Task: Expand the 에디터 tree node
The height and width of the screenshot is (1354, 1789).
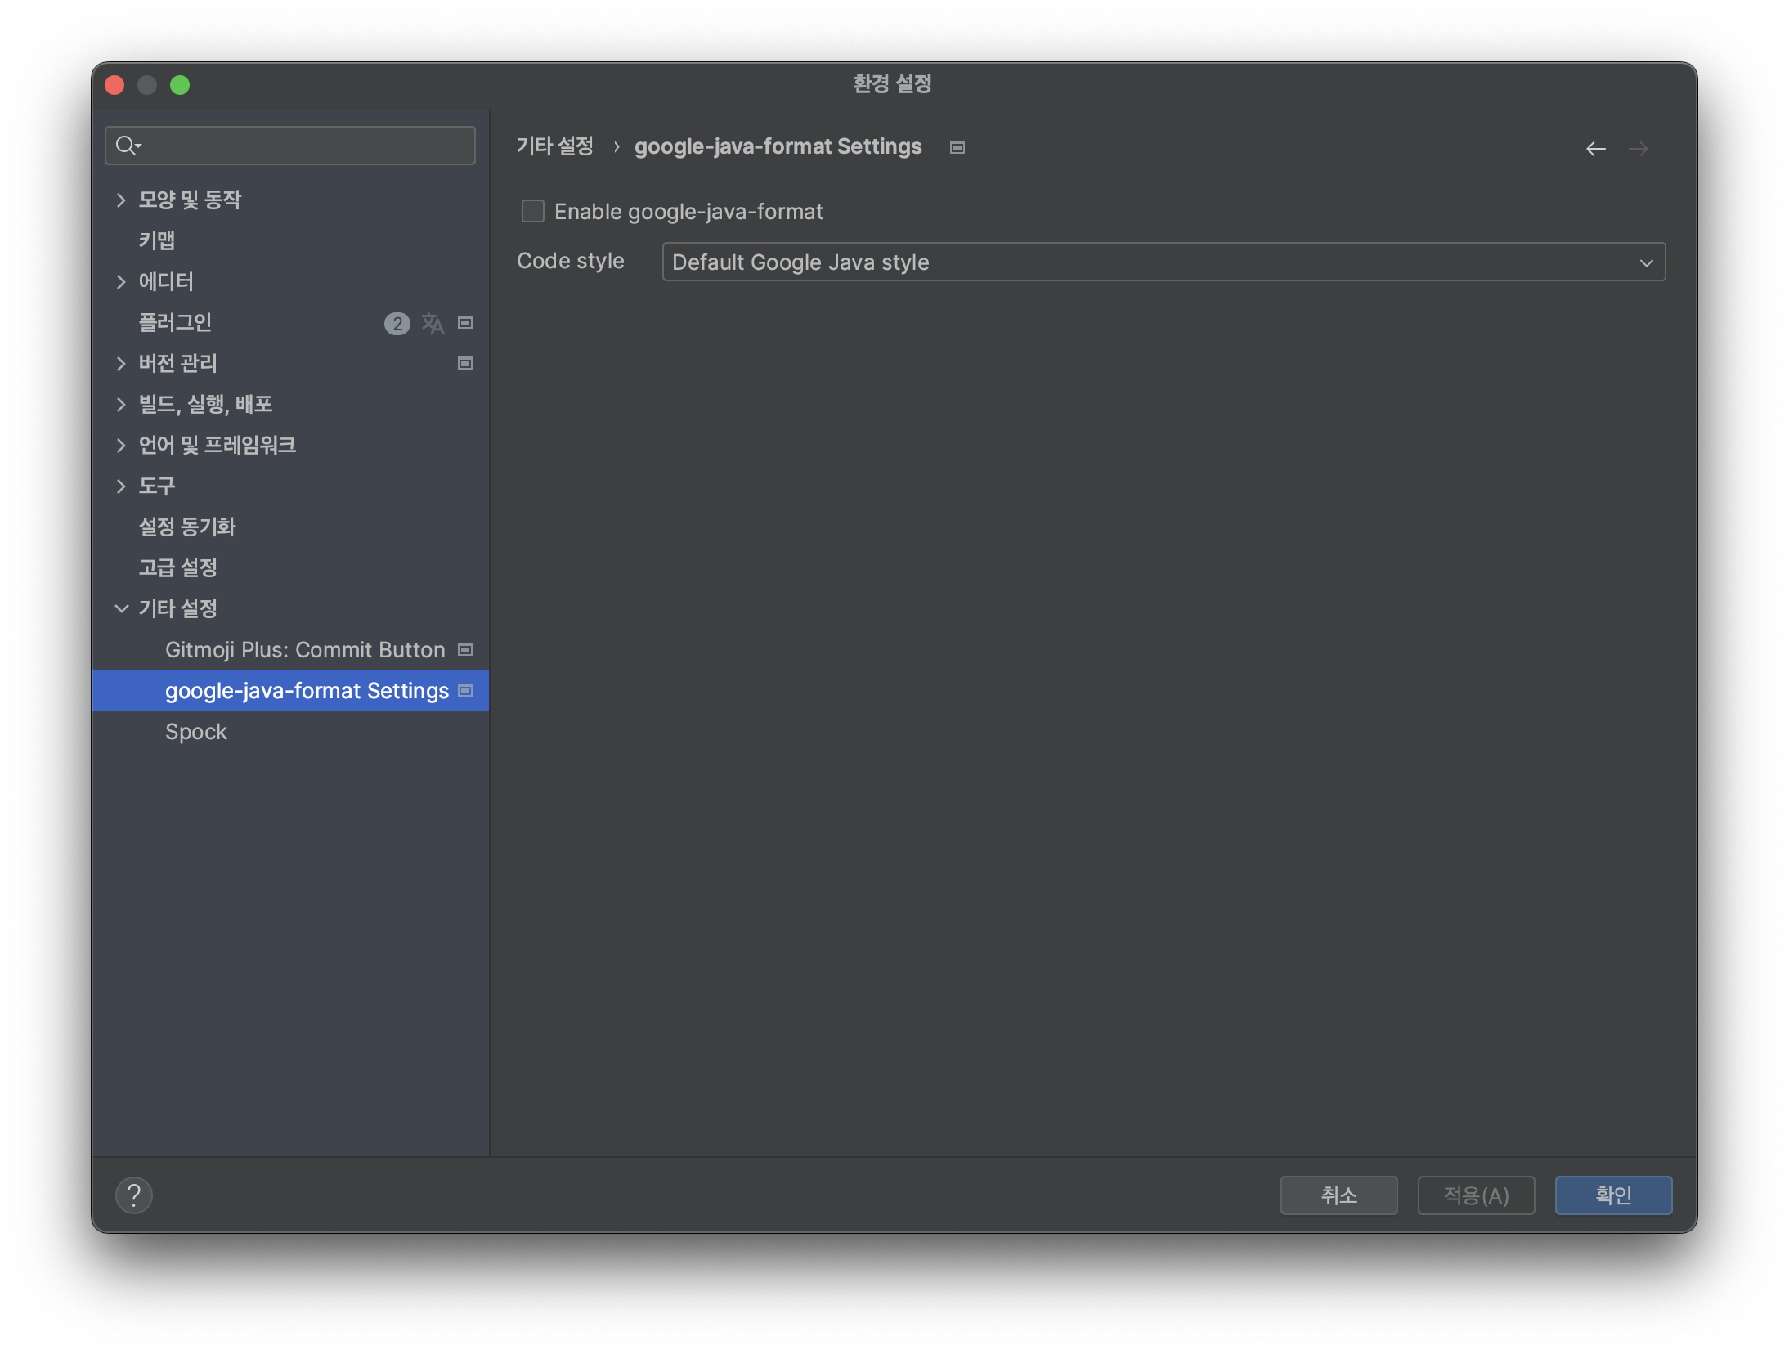Action: tap(121, 281)
